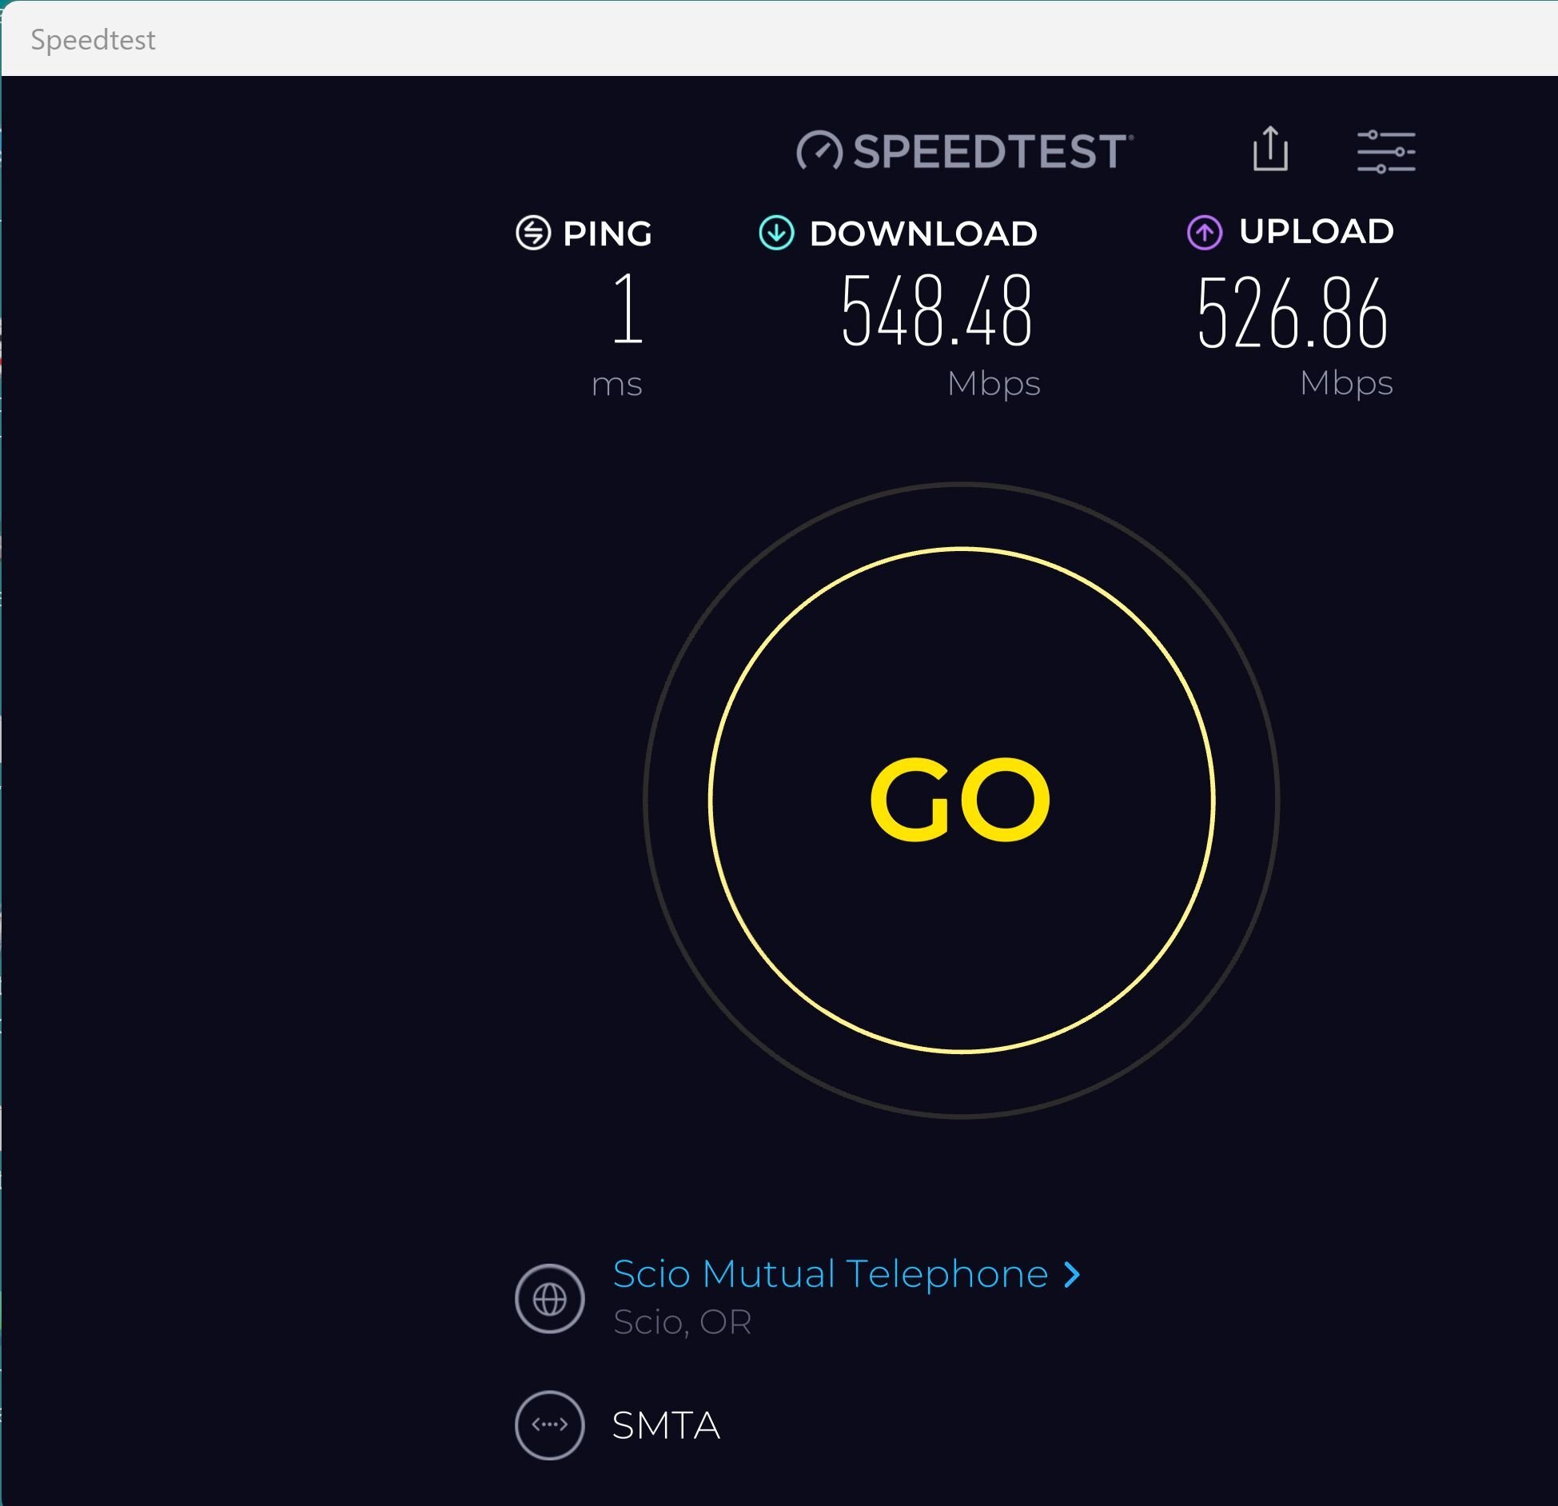Click the globe server icon
Viewport: 1558px width, 1506px height.
550,1299
